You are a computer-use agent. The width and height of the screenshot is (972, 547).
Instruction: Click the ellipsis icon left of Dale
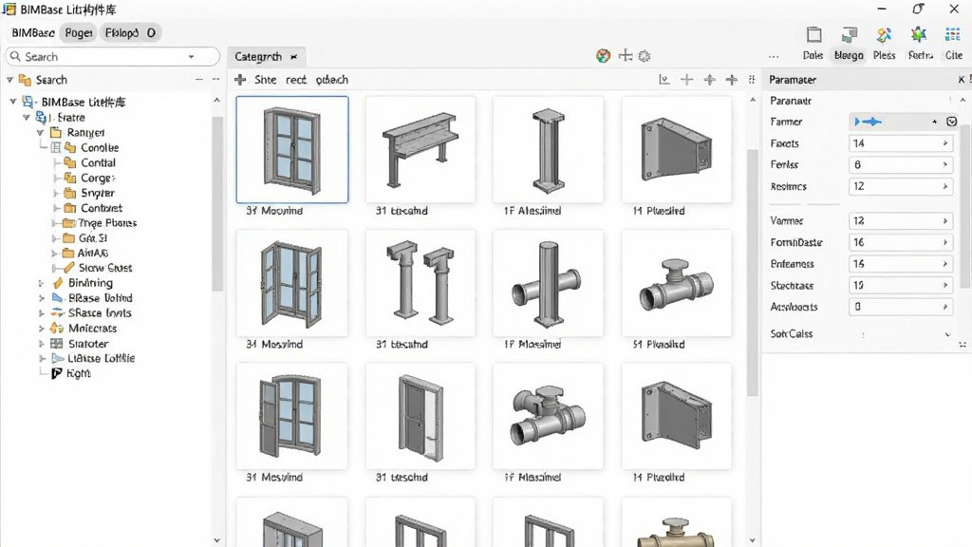(774, 56)
